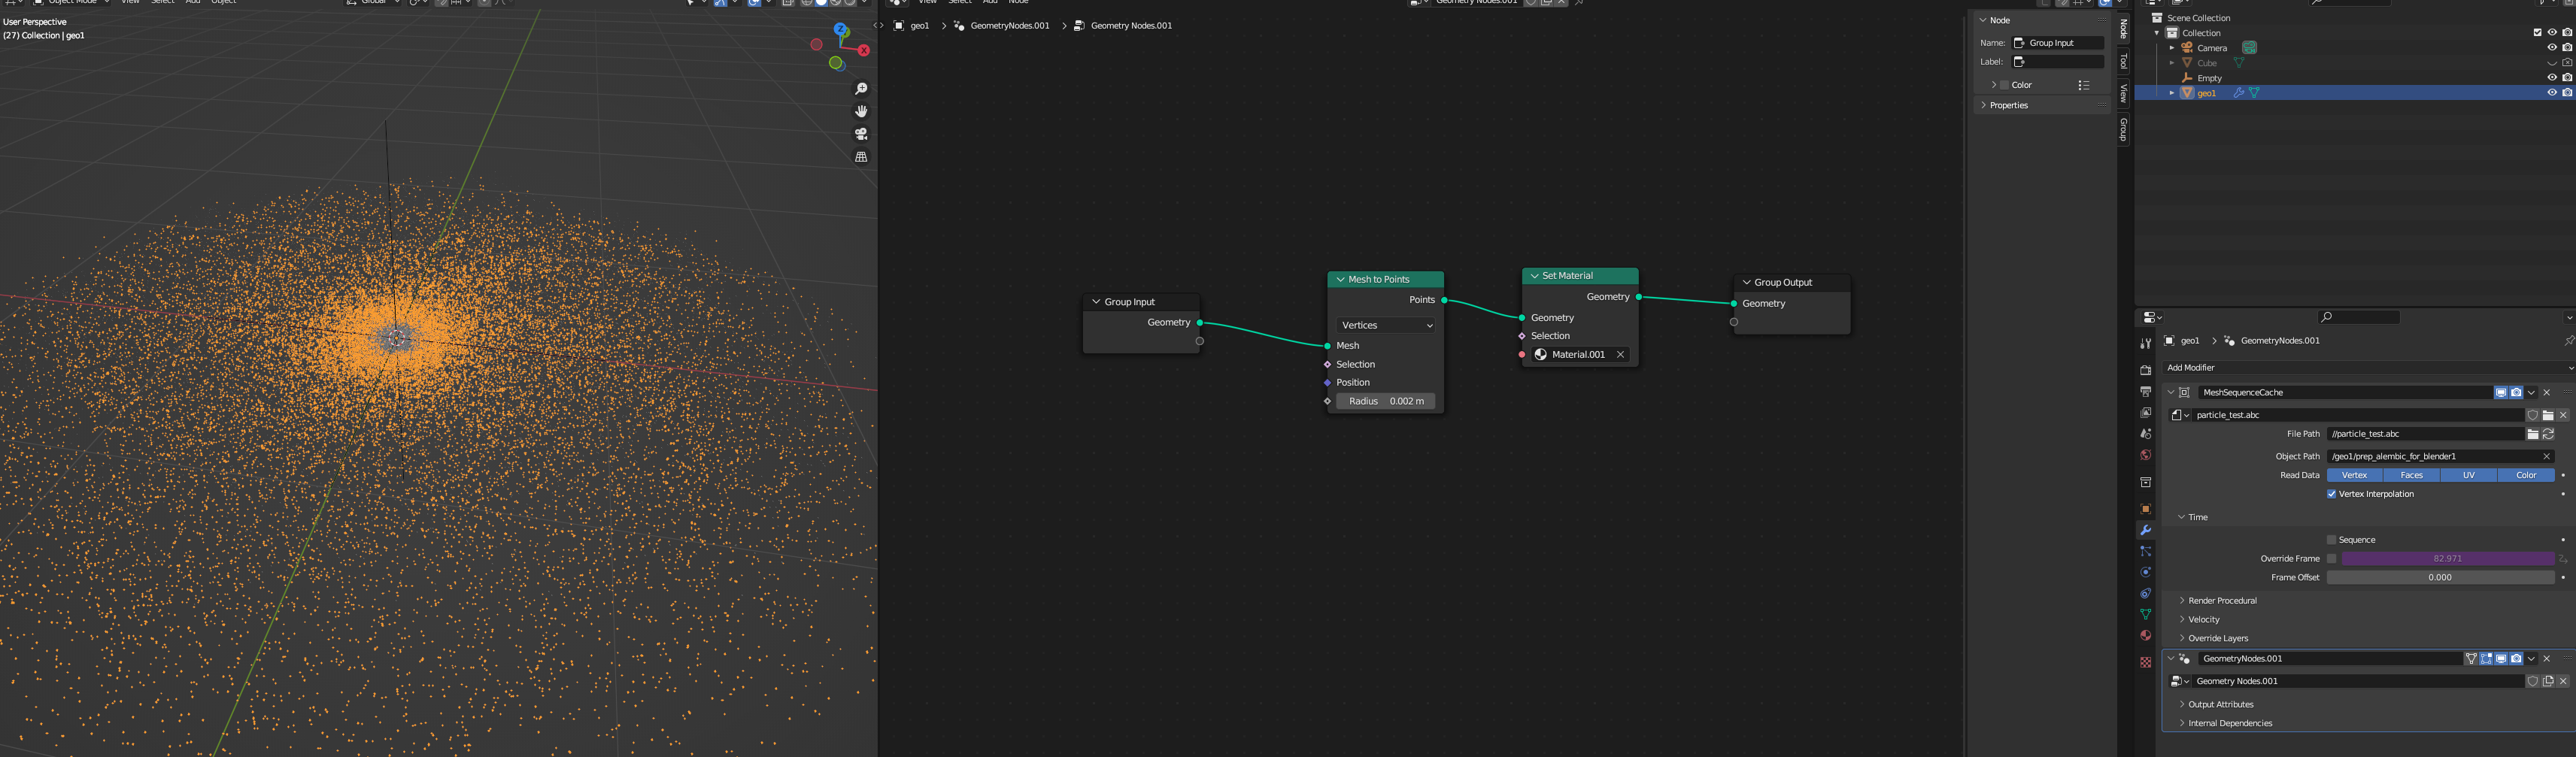Click the zoom magnifier icon in viewport
The height and width of the screenshot is (757, 2576).
point(861,89)
